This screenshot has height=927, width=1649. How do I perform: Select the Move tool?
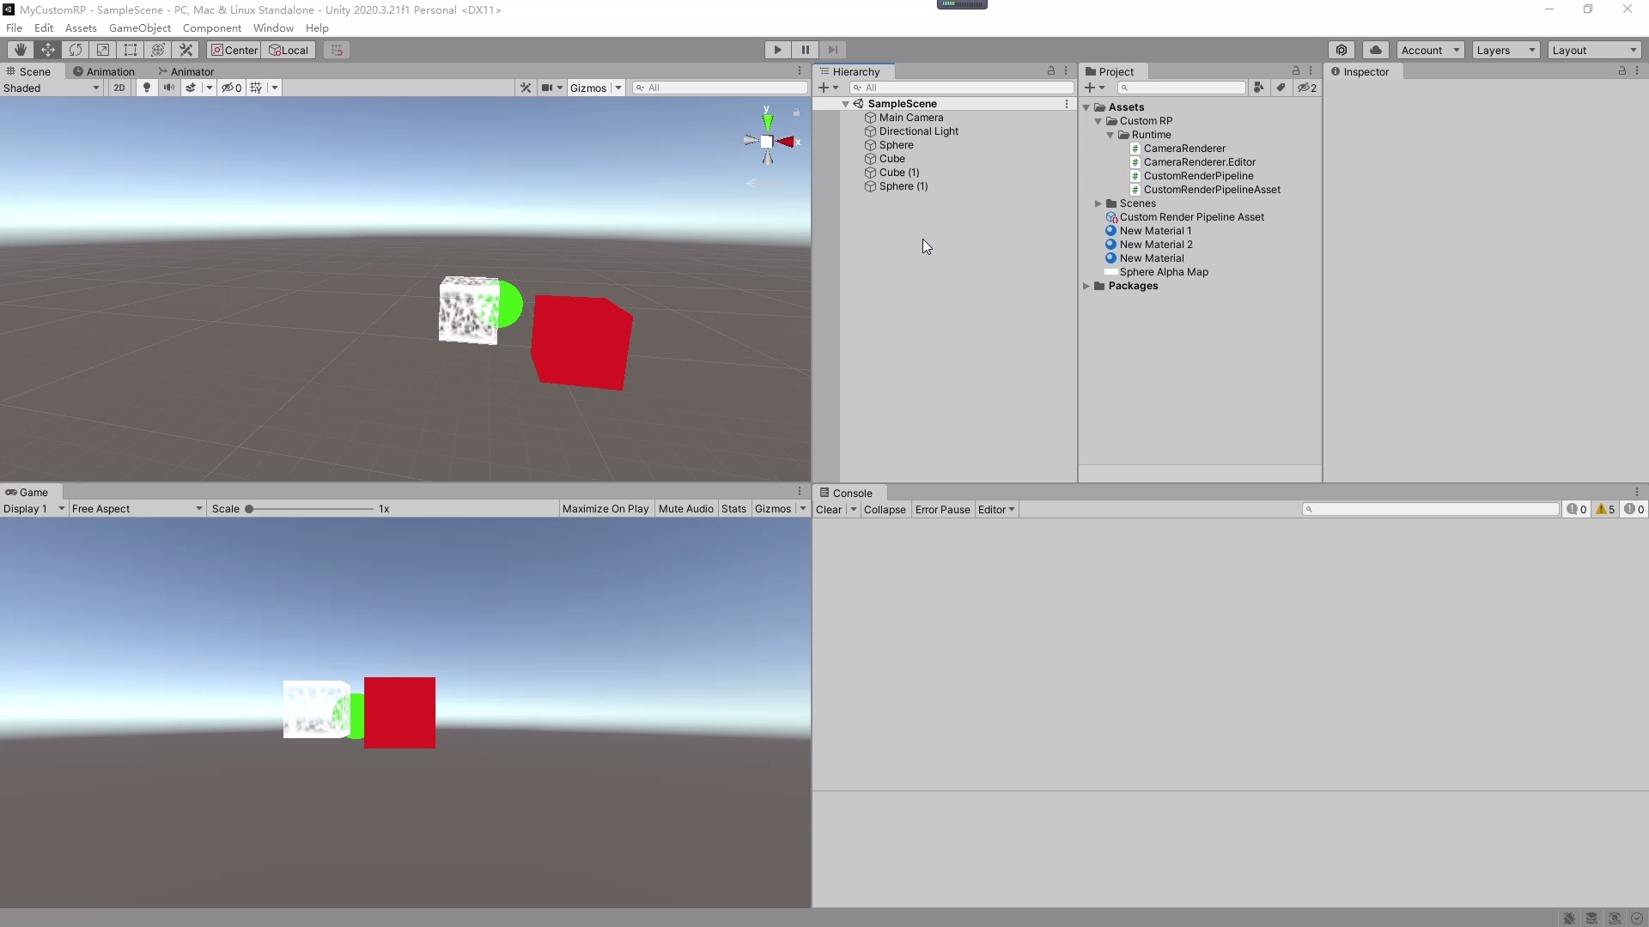pos(48,50)
